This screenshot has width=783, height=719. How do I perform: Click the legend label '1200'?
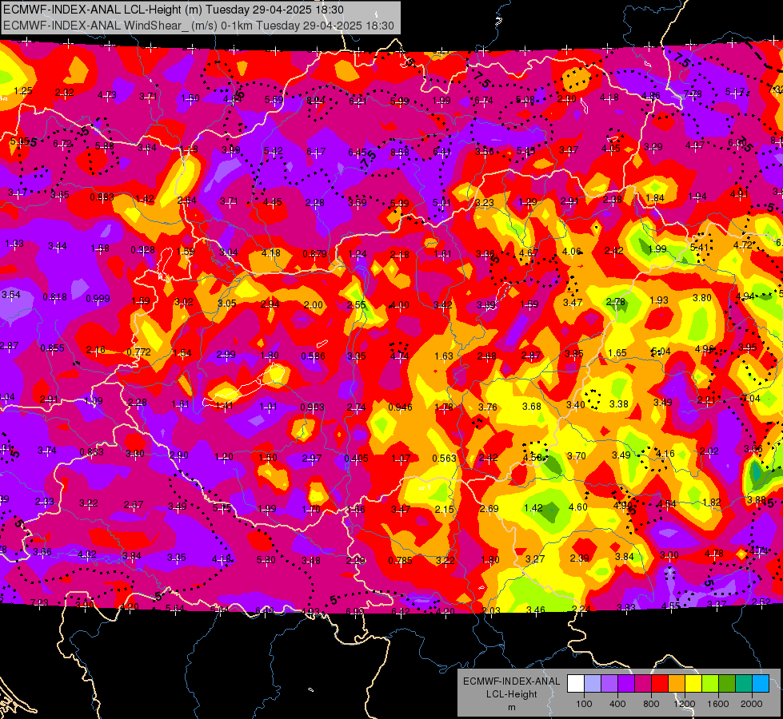pos(684,704)
